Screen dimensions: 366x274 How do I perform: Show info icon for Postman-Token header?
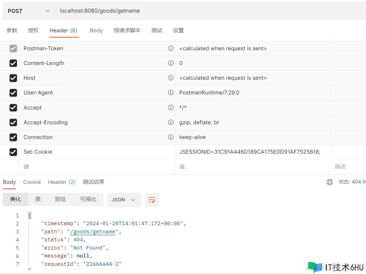[171, 48]
